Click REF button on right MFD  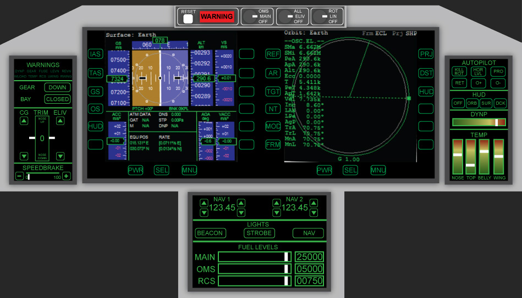tap(273, 54)
